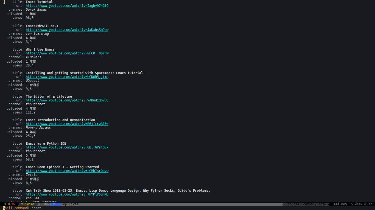Screen dimensions: 375x210
Task: Click uploaded value '7 か月前' for Zaiste
Action: (x=33, y=179)
